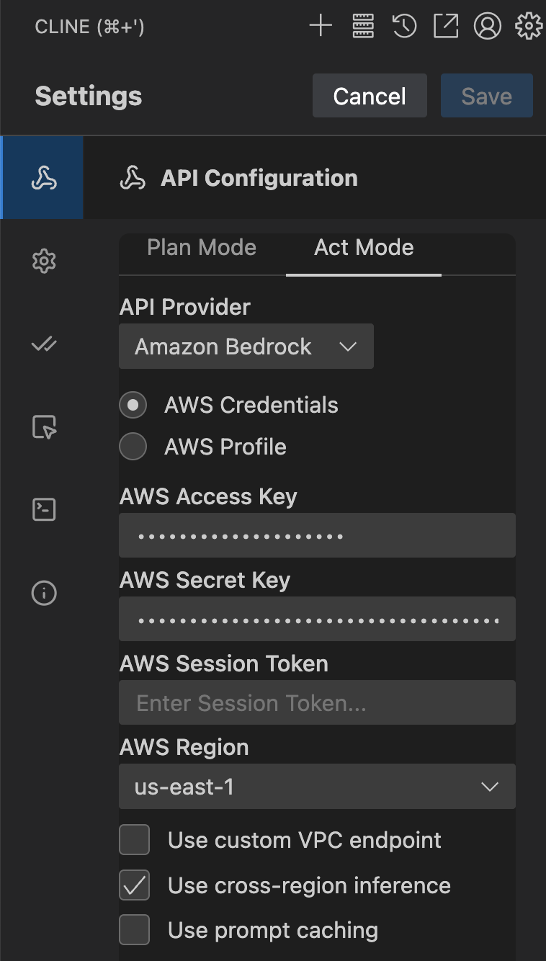The height and width of the screenshot is (961, 546).
Task: Pop out Cline into editor tab
Action: [x=446, y=27]
